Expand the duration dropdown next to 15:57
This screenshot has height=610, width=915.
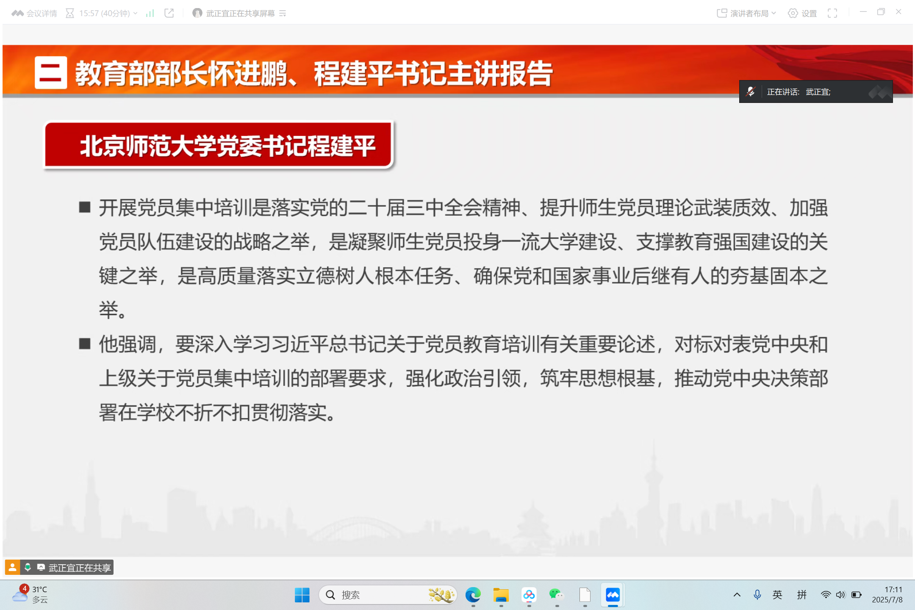tap(135, 13)
